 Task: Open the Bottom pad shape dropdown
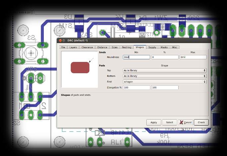tap(164, 76)
